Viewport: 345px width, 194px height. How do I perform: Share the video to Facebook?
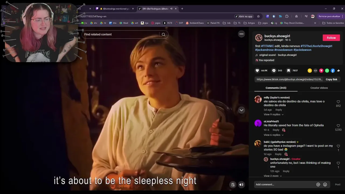[x=333, y=71]
